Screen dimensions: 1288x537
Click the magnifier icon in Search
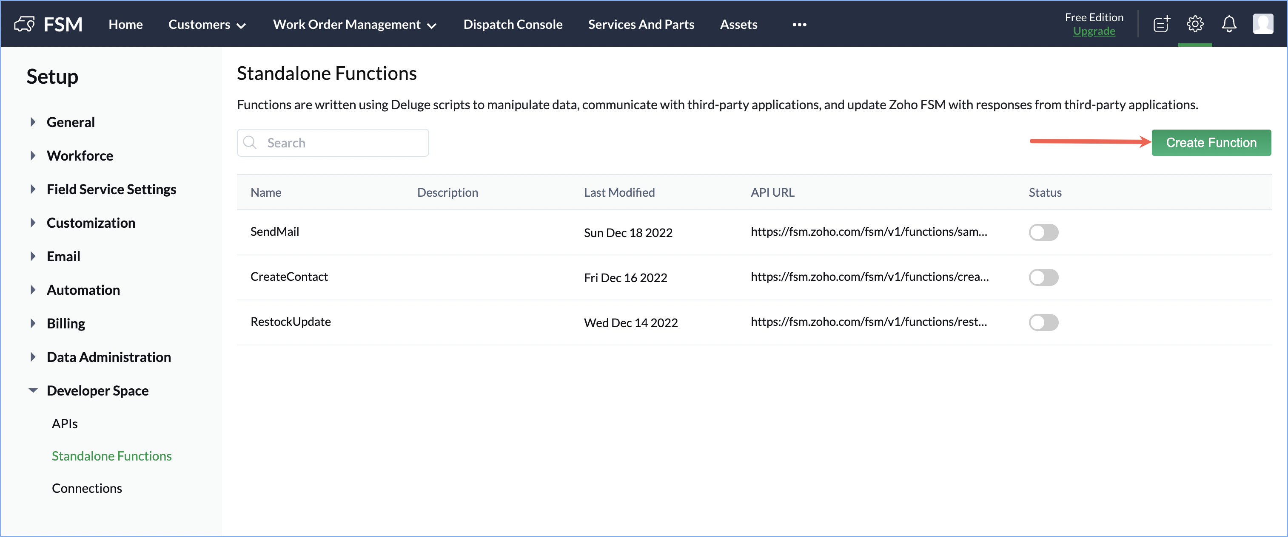tap(250, 143)
